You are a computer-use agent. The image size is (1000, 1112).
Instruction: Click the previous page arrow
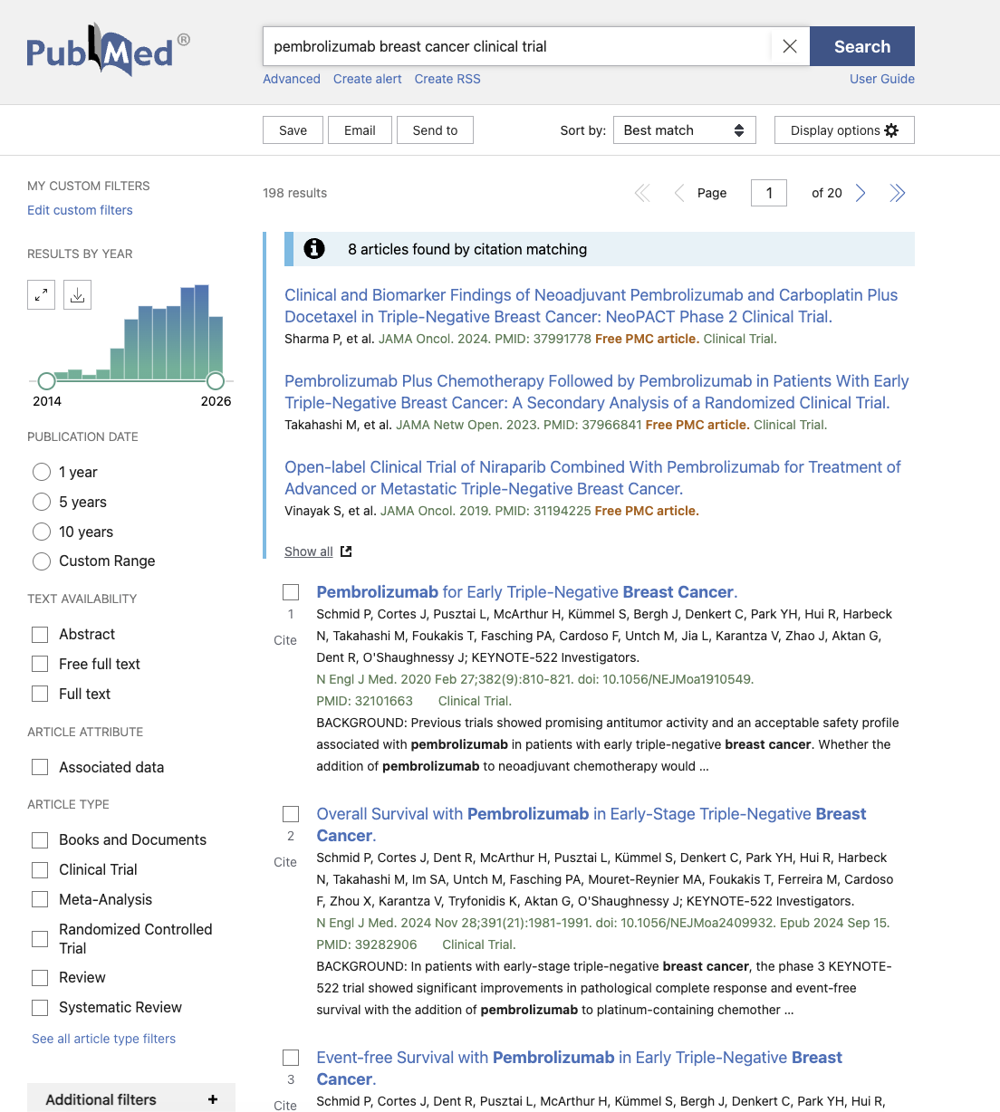click(x=679, y=193)
